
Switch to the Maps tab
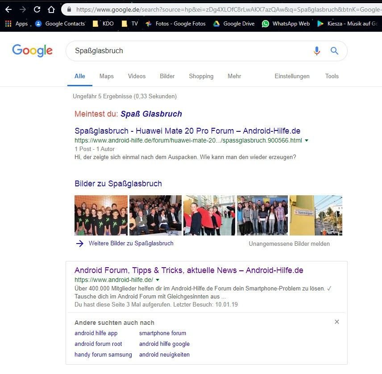(x=107, y=76)
